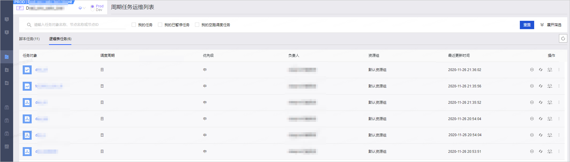Open the task name link in the 21:35:56 row
This screenshot has height=162, width=570.
(49, 86)
